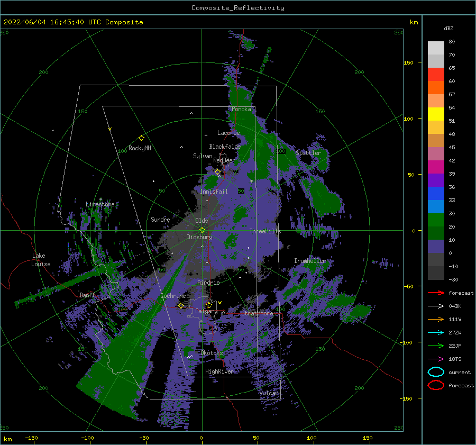Image resolution: width=476 pixels, height=445 pixels.
Task: Click the ThreeHills label
Action: 265,231
